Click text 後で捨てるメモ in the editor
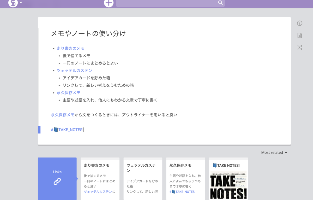Screen dimensions: 313x200 coord(76,56)
